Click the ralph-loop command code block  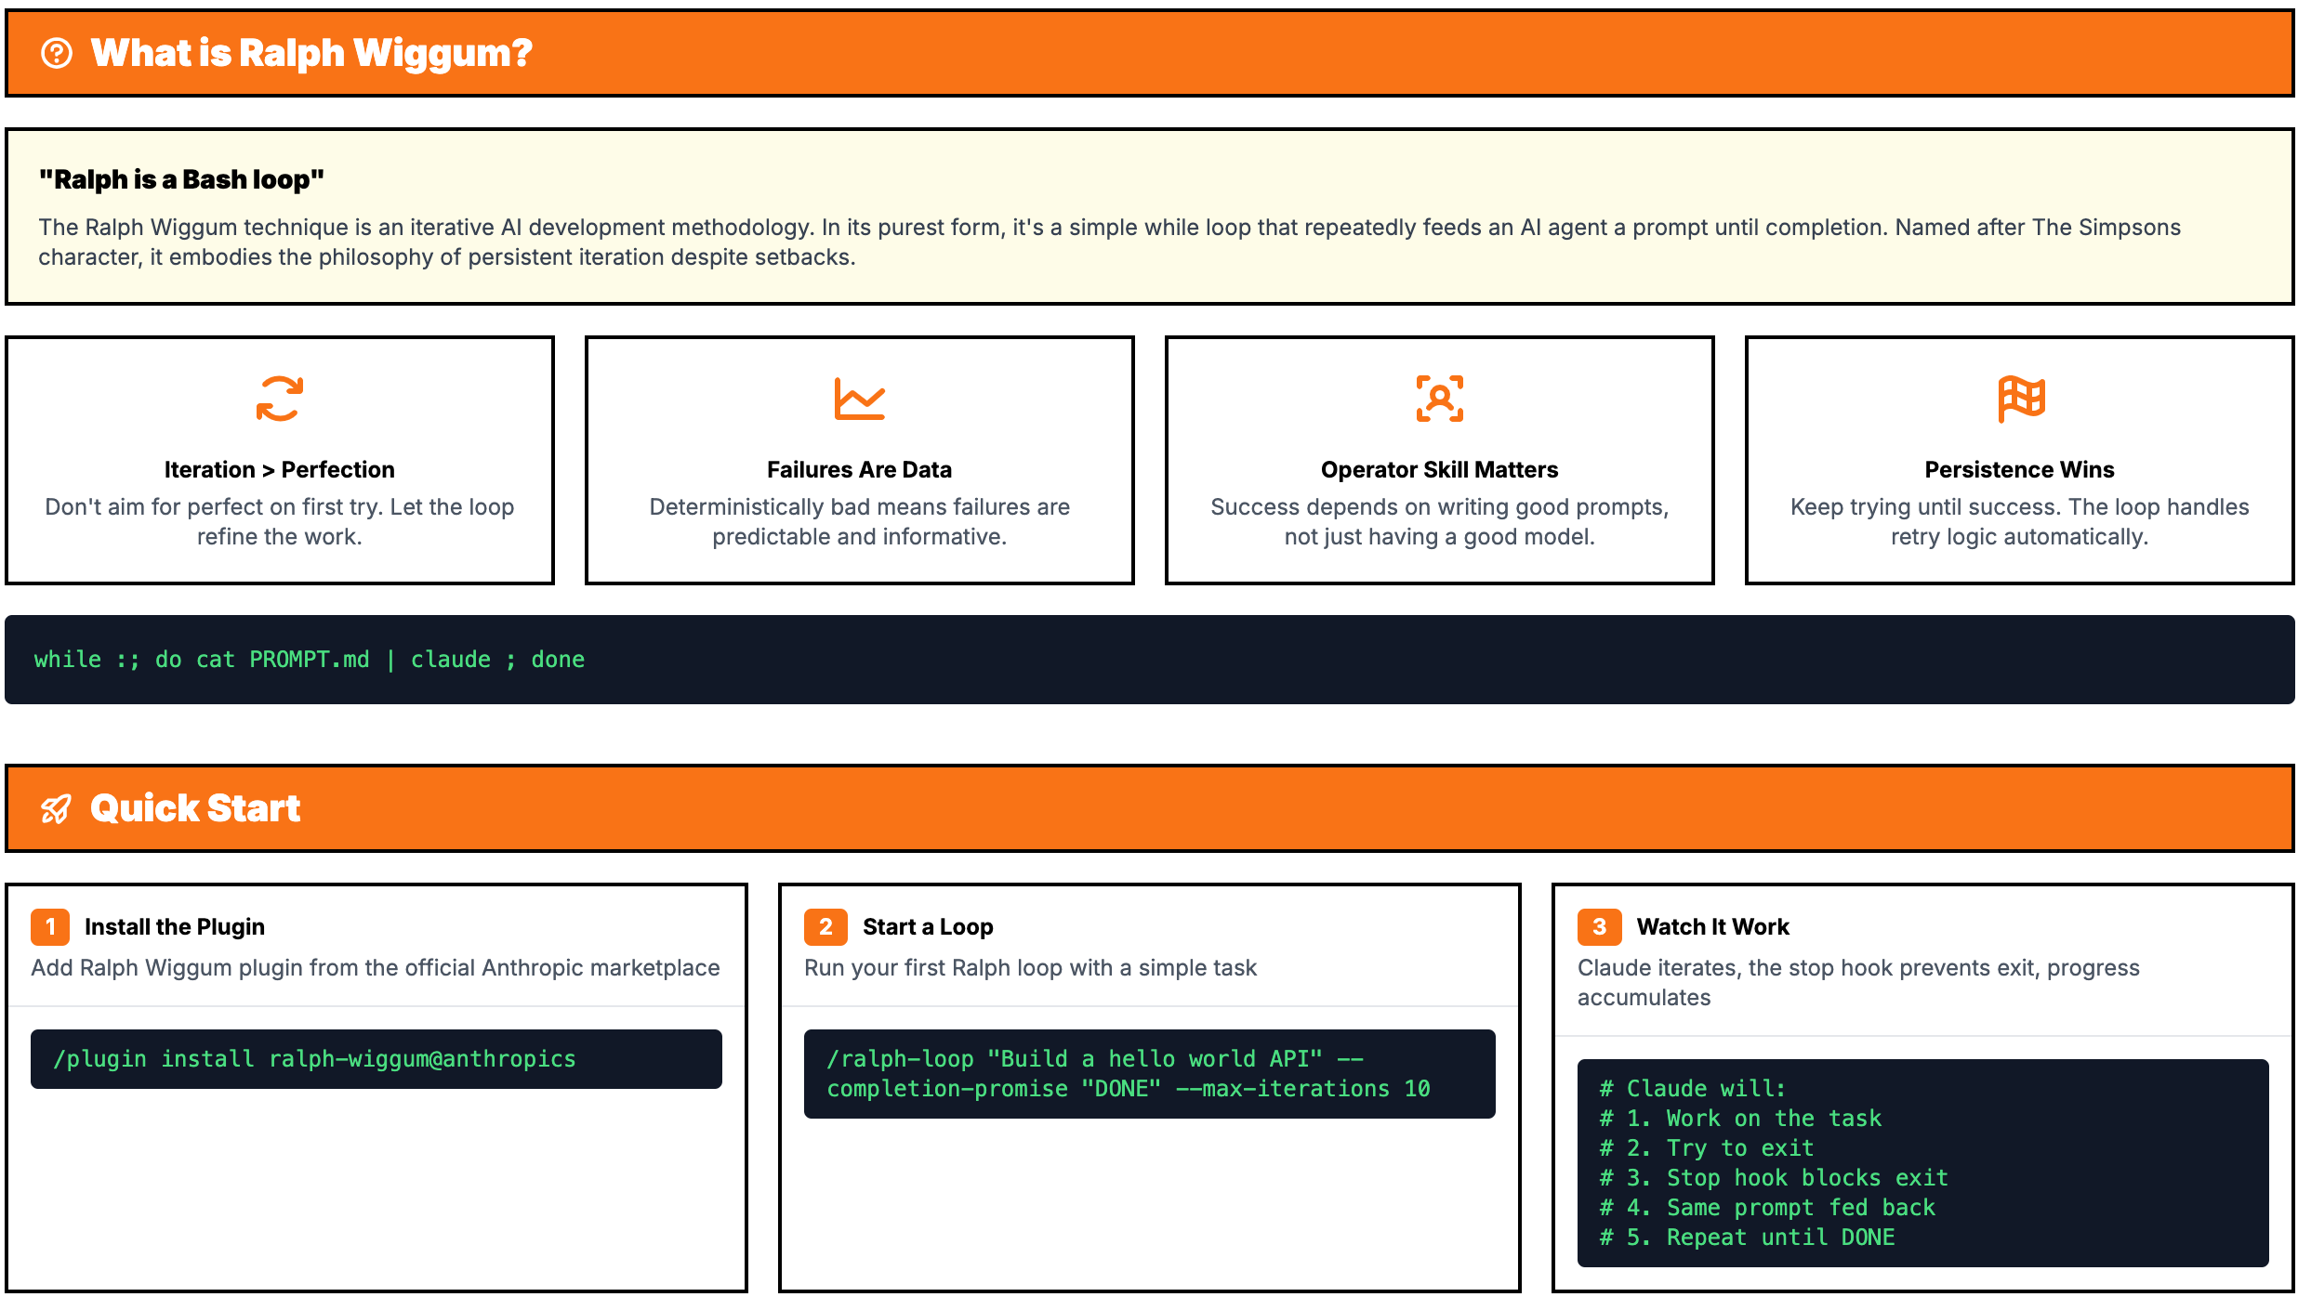coord(1149,1074)
